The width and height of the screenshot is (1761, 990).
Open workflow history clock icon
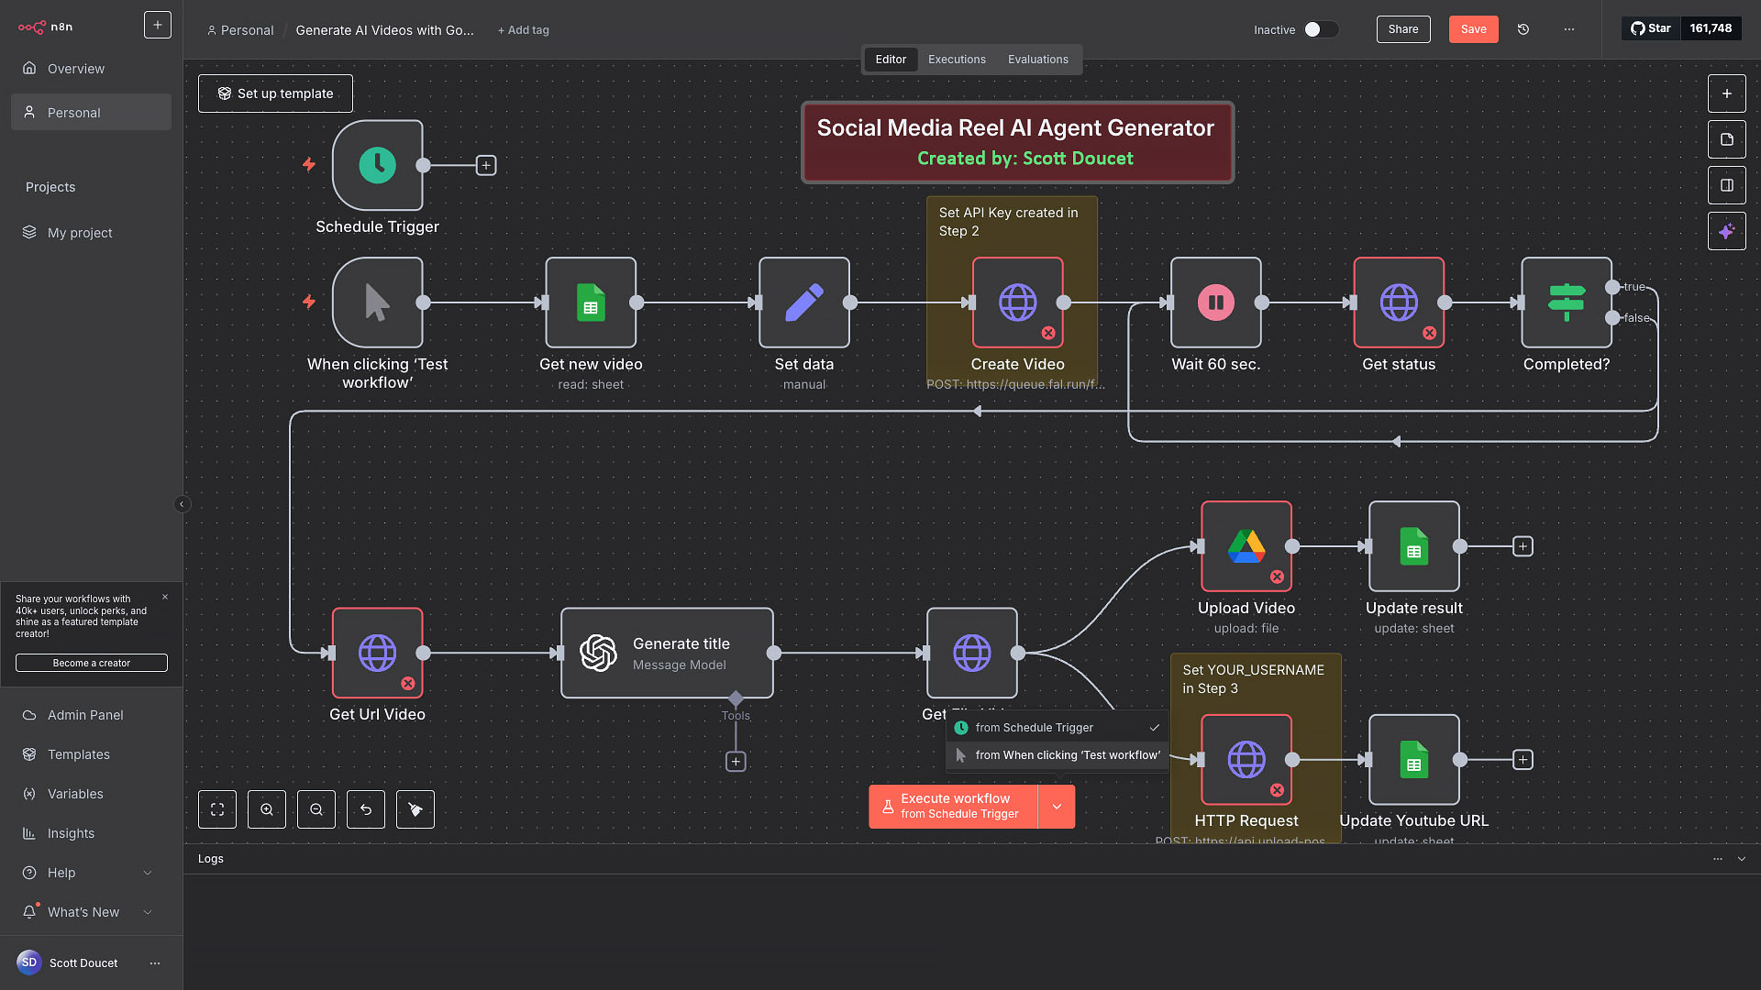[x=1523, y=29]
